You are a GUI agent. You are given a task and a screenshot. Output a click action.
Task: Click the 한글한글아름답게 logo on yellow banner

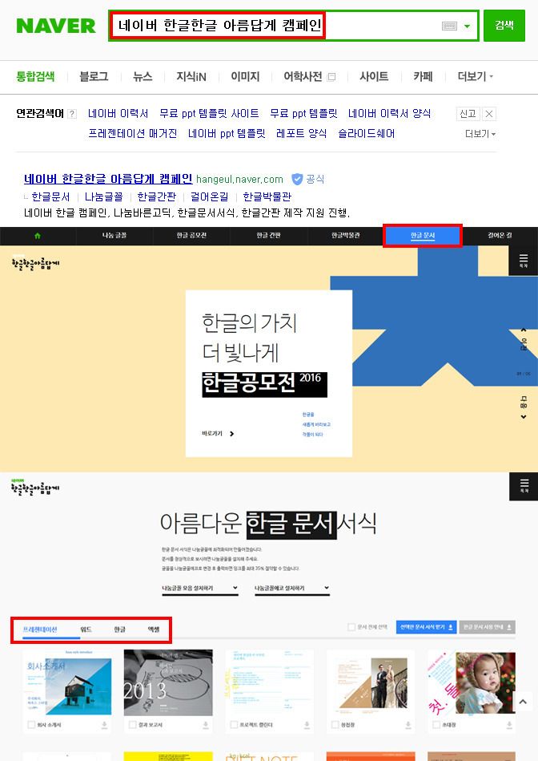tap(35, 262)
